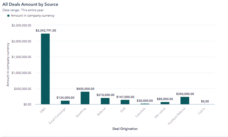Click the $1,000,000.00 y-axis tick
228x137 pixels.
coord(21,73)
